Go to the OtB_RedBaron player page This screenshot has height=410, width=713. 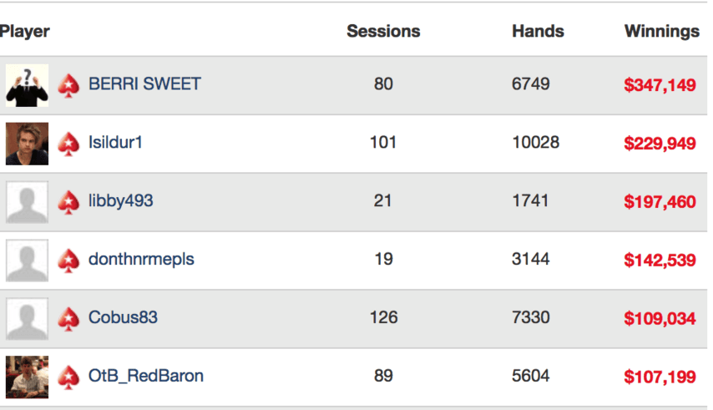(x=146, y=376)
